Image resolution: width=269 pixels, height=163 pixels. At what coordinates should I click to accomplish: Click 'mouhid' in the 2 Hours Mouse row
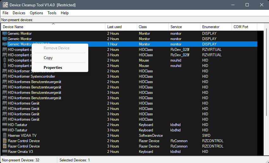(x=176, y=60)
